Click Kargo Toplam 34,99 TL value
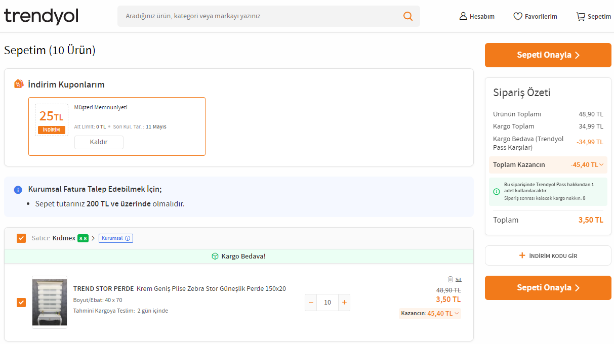 (591, 126)
